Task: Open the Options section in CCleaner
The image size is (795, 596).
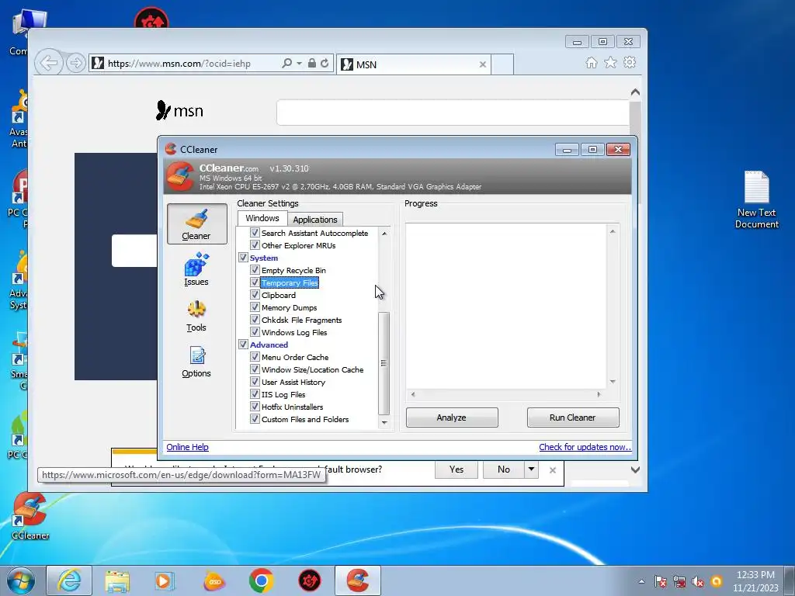Action: point(196,362)
